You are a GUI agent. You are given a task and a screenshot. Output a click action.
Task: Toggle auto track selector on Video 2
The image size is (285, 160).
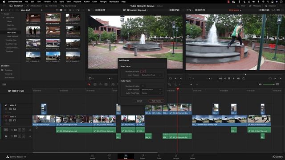(x=10, y=109)
